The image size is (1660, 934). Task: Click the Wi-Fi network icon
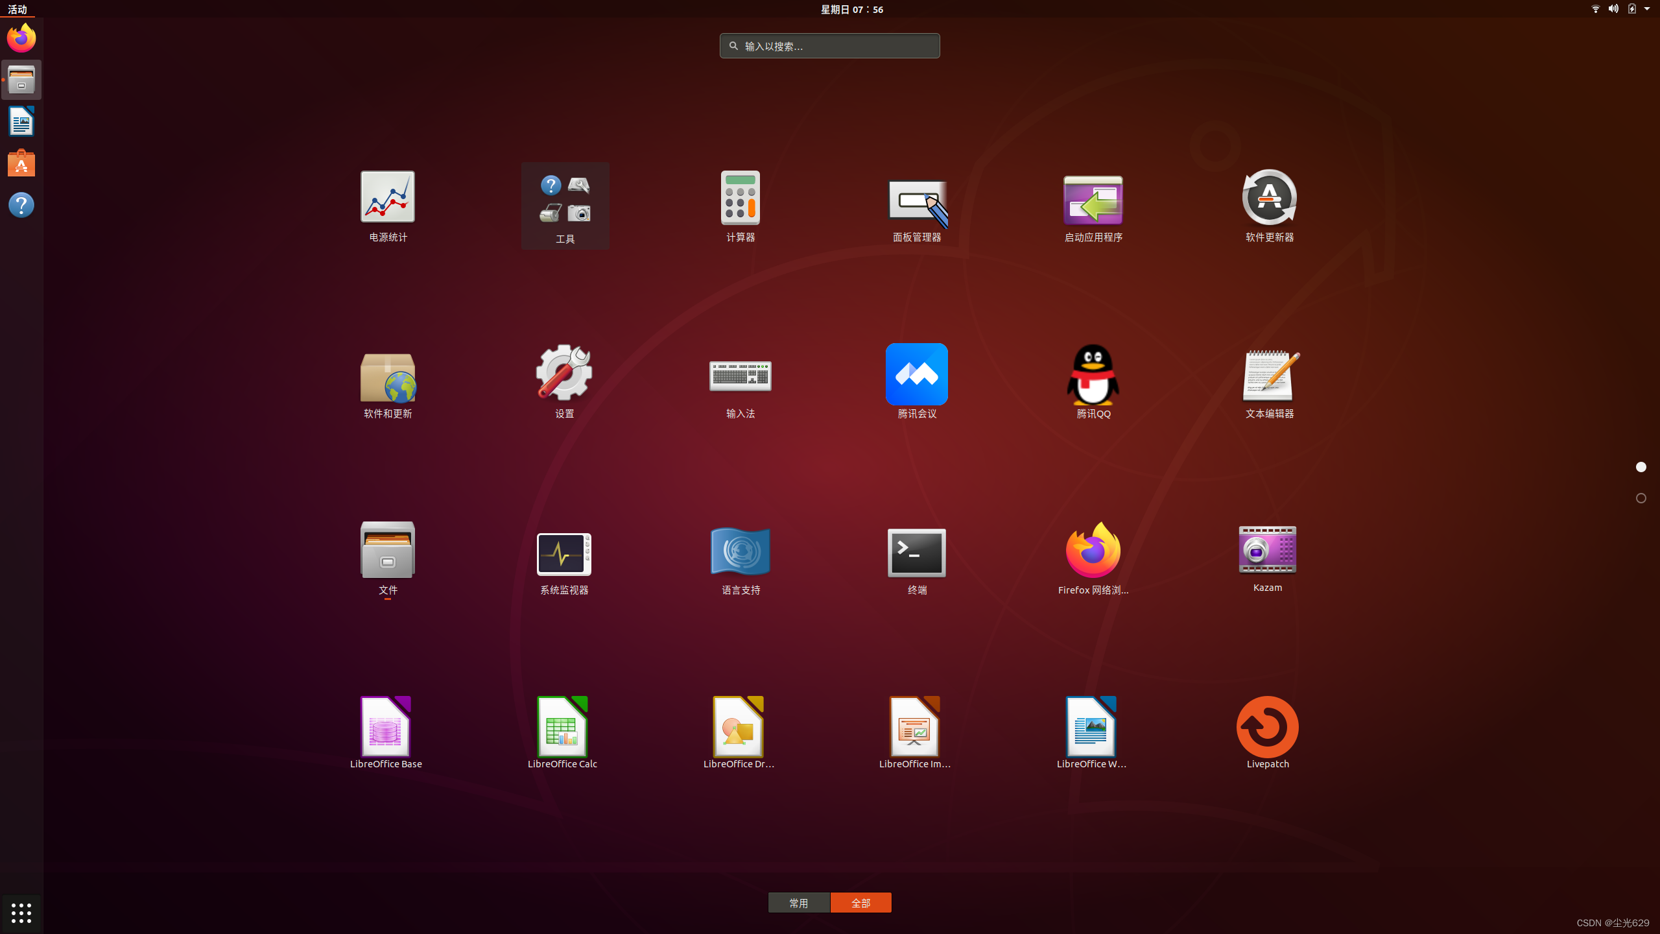[x=1596, y=9]
